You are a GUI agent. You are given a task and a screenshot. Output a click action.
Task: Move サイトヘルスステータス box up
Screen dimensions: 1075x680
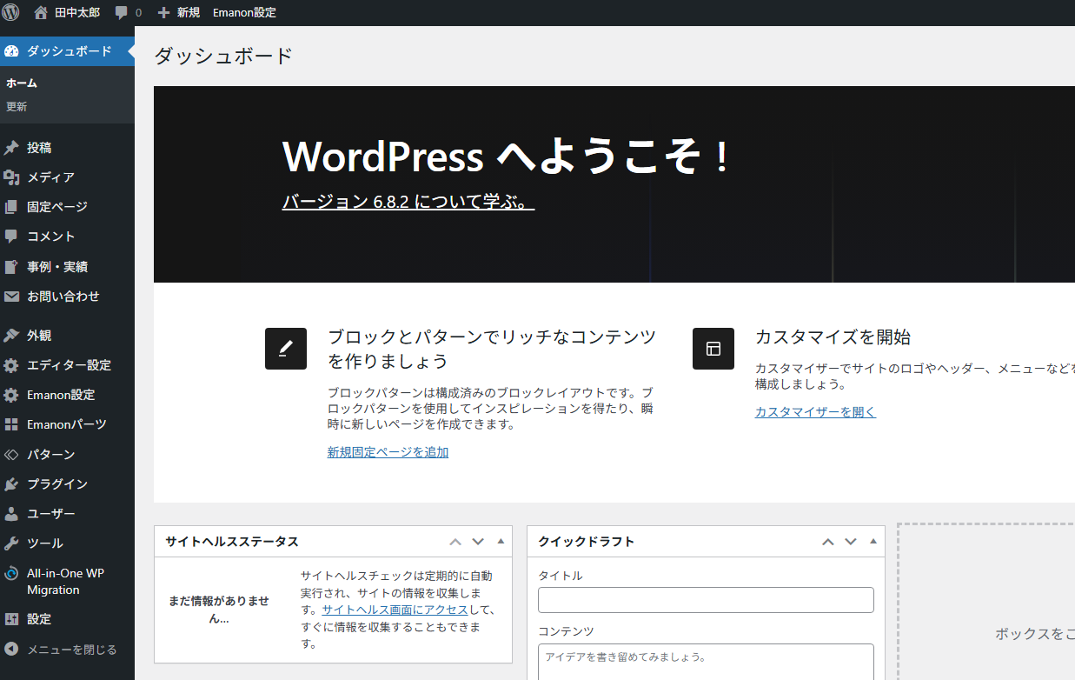pyautogui.click(x=455, y=542)
